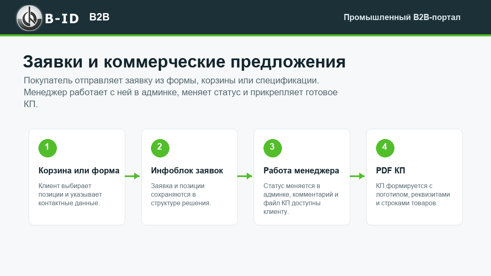The height and width of the screenshot is (276, 491).
Task: Click description "Заявка и позиции сохраняются в структуре решения"
Action: tap(181, 194)
